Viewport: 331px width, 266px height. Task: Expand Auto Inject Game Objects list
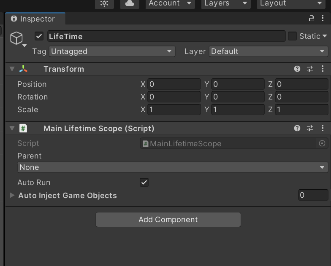pyautogui.click(x=12, y=196)
